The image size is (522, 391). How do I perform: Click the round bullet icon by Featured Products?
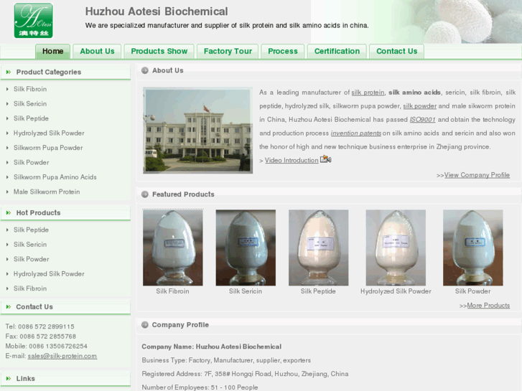tap(145, 194)
